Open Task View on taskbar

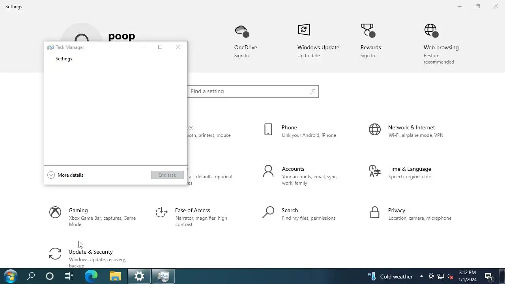(x=69, y=276)
